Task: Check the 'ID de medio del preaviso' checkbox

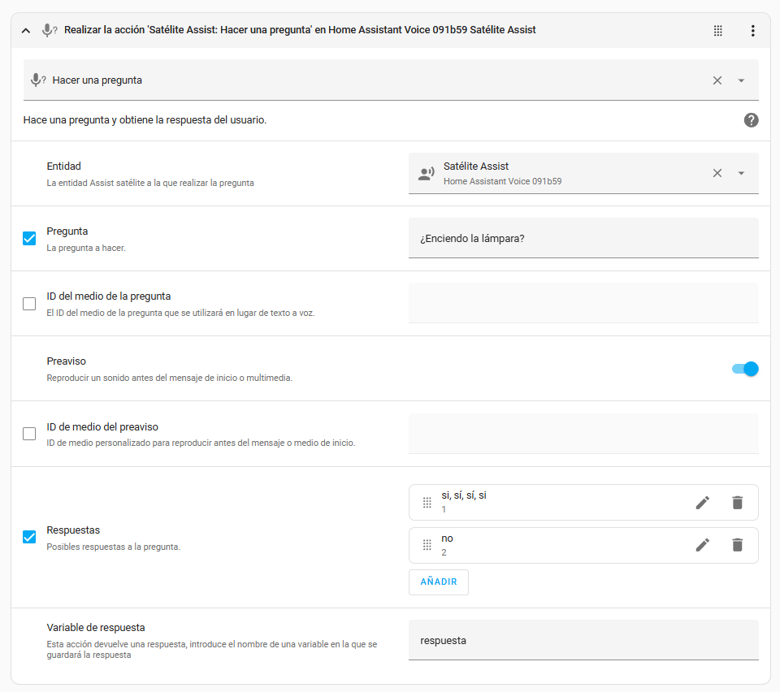Action: point(29,434)
